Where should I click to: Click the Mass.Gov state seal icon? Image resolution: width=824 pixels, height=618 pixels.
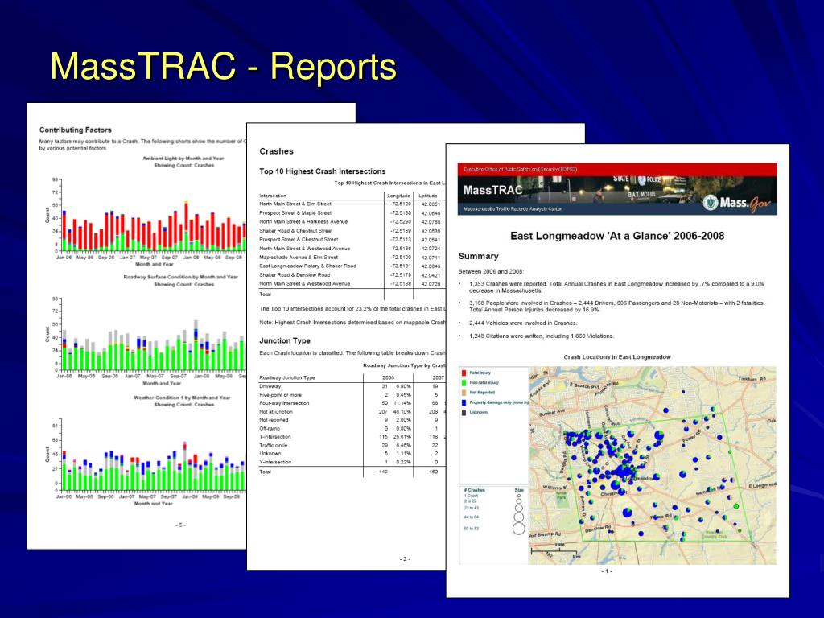[711, 202]
